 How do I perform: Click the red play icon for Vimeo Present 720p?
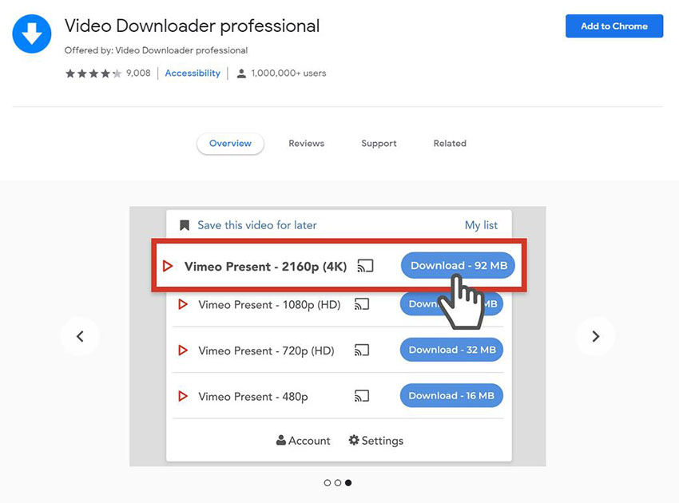(181, 350)
